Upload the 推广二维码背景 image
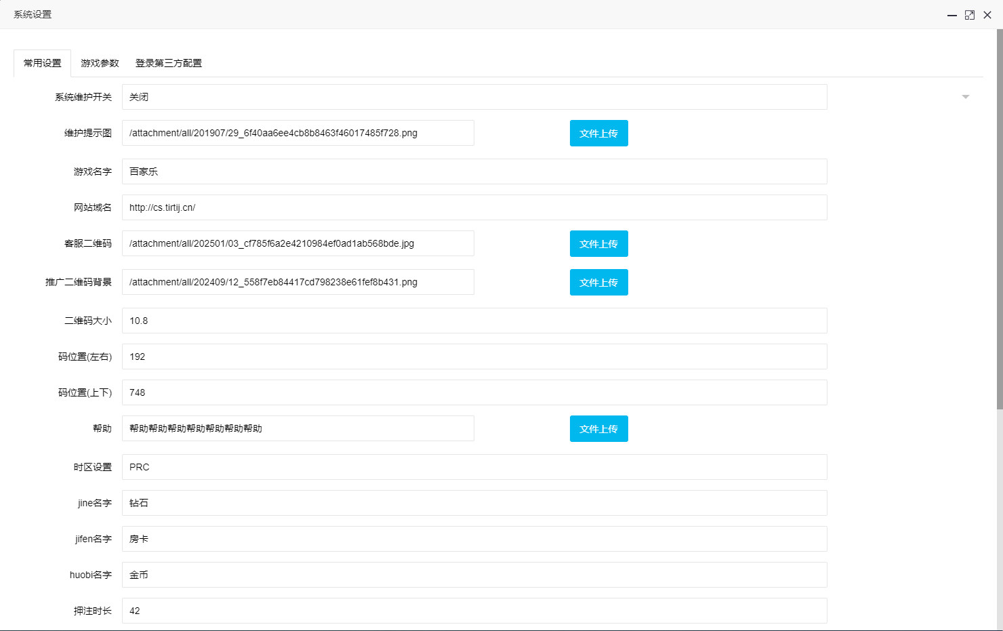The height and width of the screenshot is (631, 1003). pyautogui.click(x=598, y=283)
